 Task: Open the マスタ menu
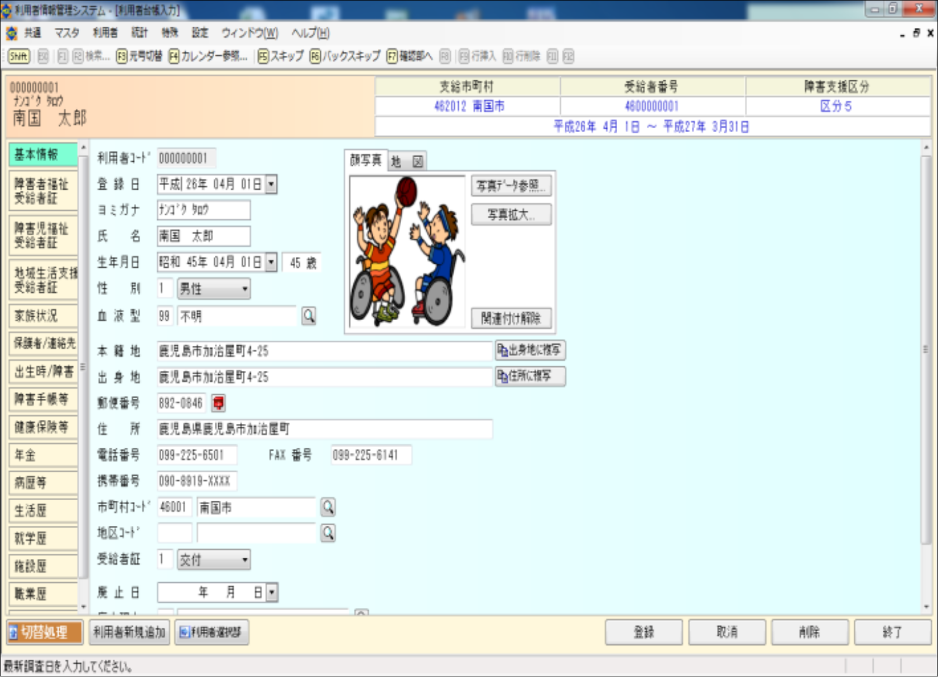tap(66, 33)
